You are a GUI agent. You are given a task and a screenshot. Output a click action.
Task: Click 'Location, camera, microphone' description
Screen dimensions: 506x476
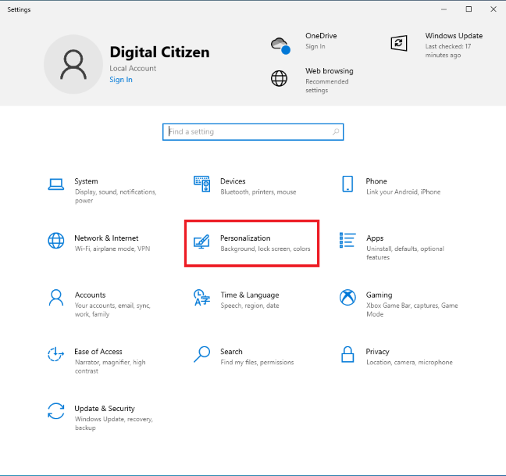pyautogui.click(x=409, y=363)
